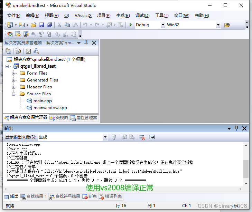Viewport: 252px width, 212px height.
Task: Select main.cpp in Source Files
Action: tap(43, 101)
